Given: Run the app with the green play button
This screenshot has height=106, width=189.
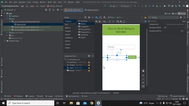Looking at the screenshot, I should [135, 6].
